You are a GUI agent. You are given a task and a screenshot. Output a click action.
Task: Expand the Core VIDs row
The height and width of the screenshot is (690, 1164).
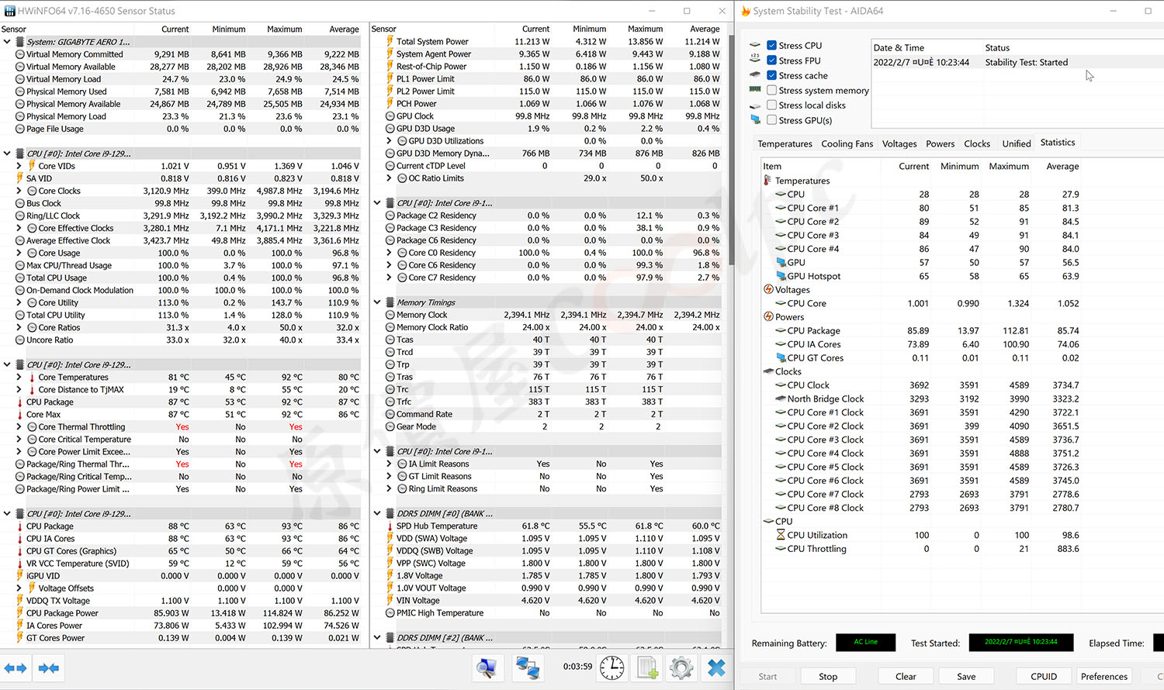(x=19, y=166)
